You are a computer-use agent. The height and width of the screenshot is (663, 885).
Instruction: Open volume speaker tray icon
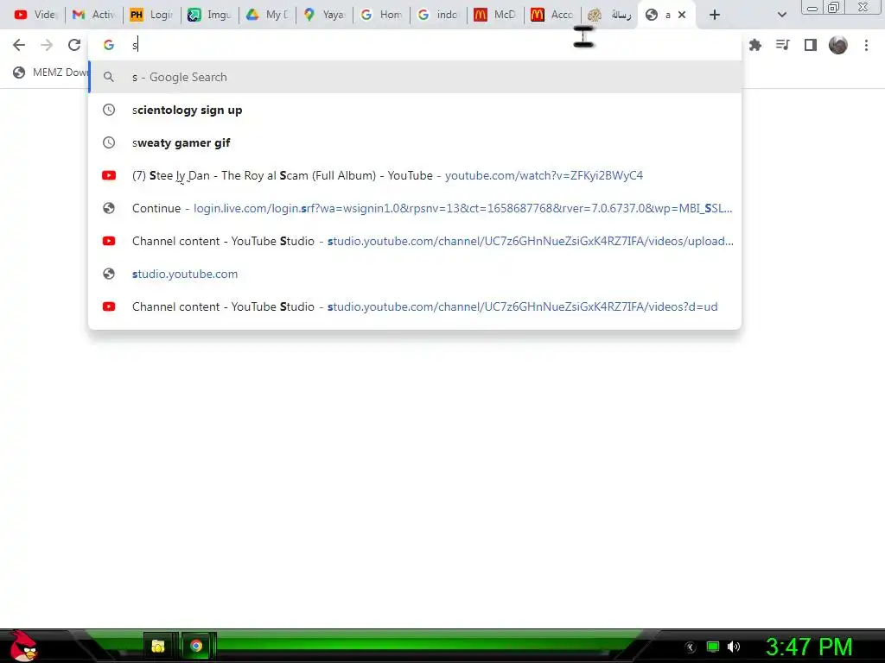pos(734,647)
